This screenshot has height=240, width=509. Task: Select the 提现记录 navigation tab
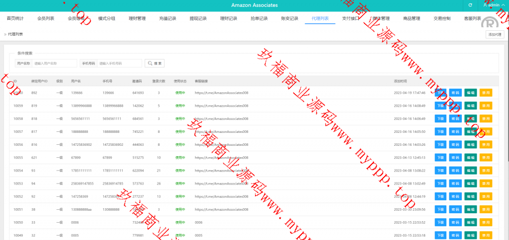[x=198, y=19]
